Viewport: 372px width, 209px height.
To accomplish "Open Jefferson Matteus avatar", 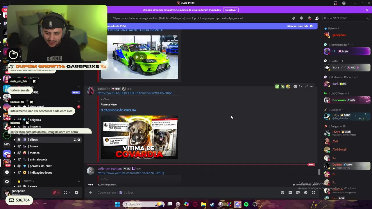I will (91, 171).
